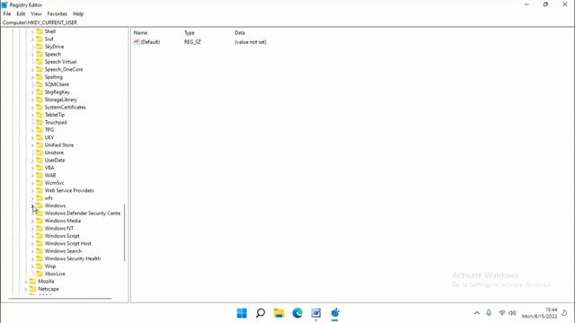This screenshot has height=323, width=575.
Task: Select the UserData folder icon
Action: pos(40,160)
